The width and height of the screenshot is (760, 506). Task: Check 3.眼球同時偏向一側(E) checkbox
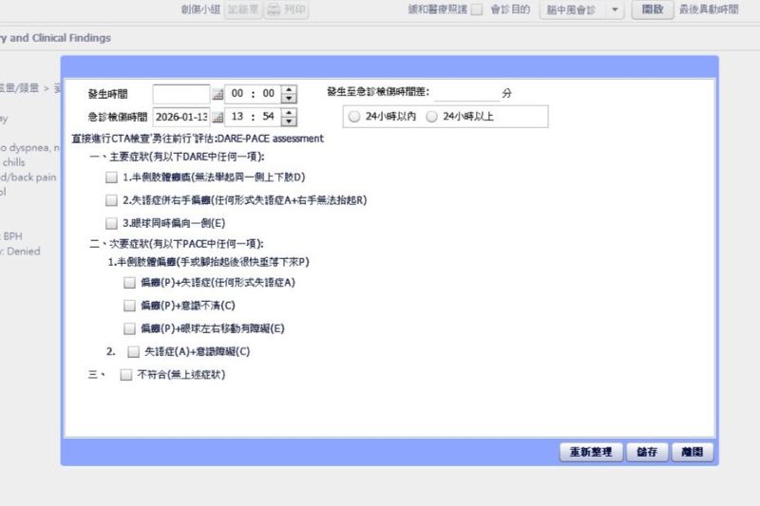coord(111,223)
